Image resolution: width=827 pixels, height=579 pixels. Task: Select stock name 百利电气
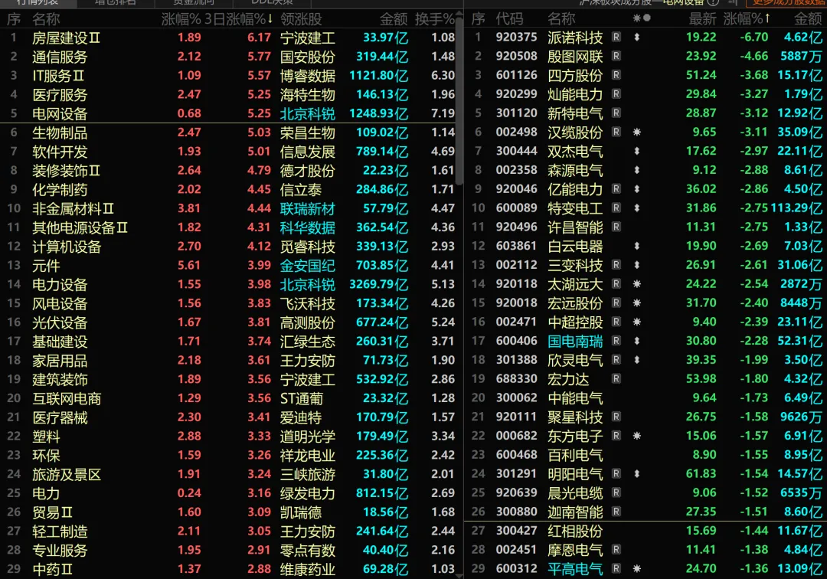(x=575, y=455)
